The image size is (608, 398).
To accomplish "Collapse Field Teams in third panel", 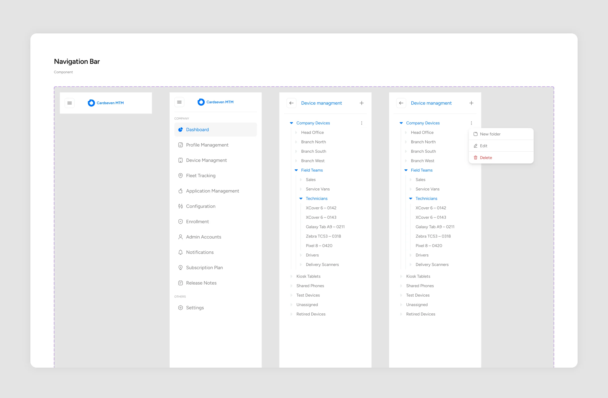I will coord(296,170).
